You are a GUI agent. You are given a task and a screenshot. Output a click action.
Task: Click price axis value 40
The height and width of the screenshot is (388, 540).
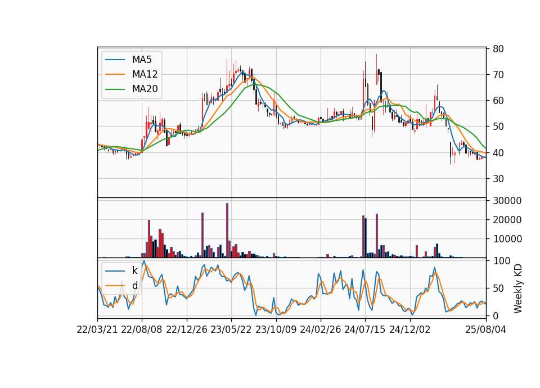point(498,152)
